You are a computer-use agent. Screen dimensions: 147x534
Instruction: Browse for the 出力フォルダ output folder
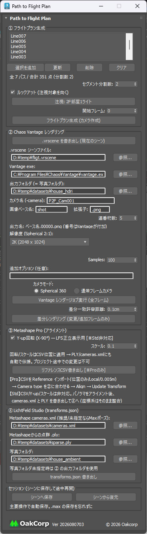(125, 191)
